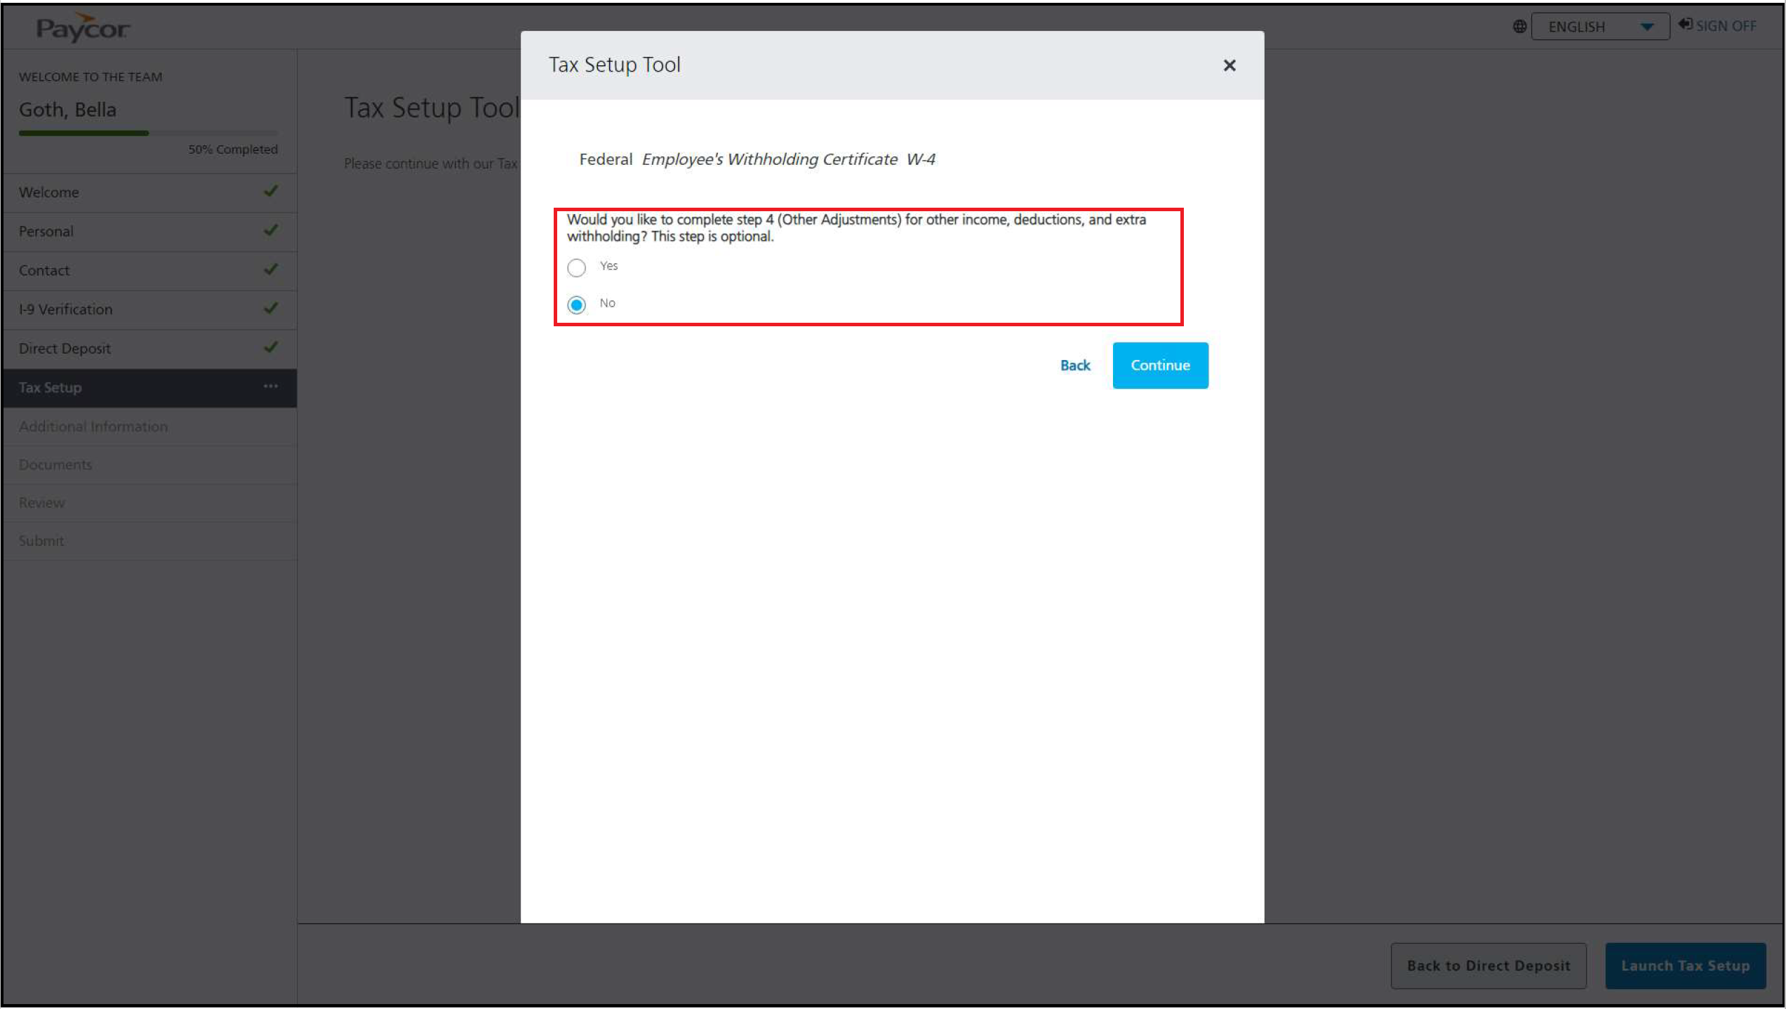Click the Sign Off icon
The image size is (1786, 1009).
click(1685, 25)
